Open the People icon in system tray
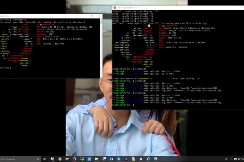 [x=226, y=159]
